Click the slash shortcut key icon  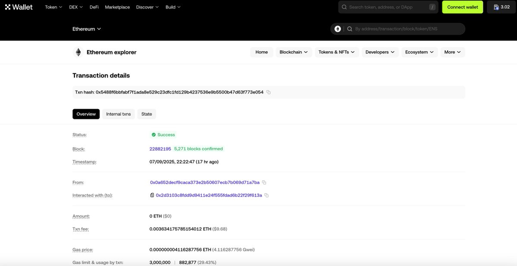point(432,7)
